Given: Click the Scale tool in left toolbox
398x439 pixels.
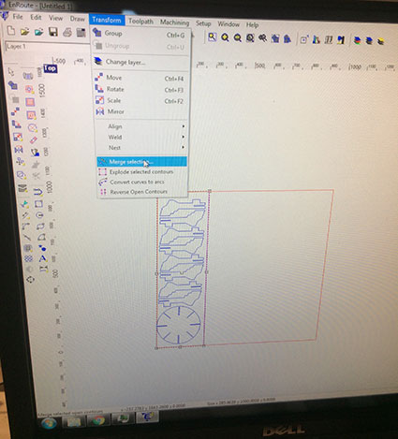Looking at the screenshot, I should (x=18, y=137).
